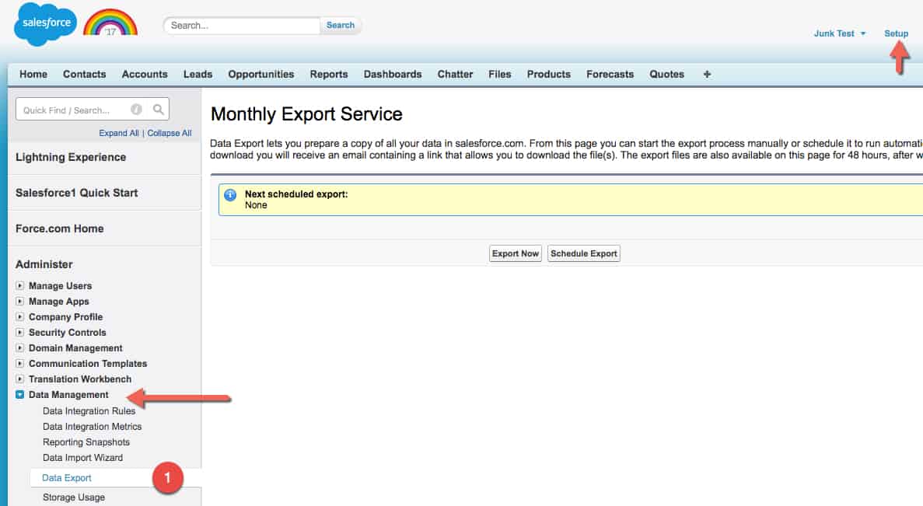This screenshot has width=923, height=506.
Task: Expand the Company Profile section
Action: click(20, 316)
